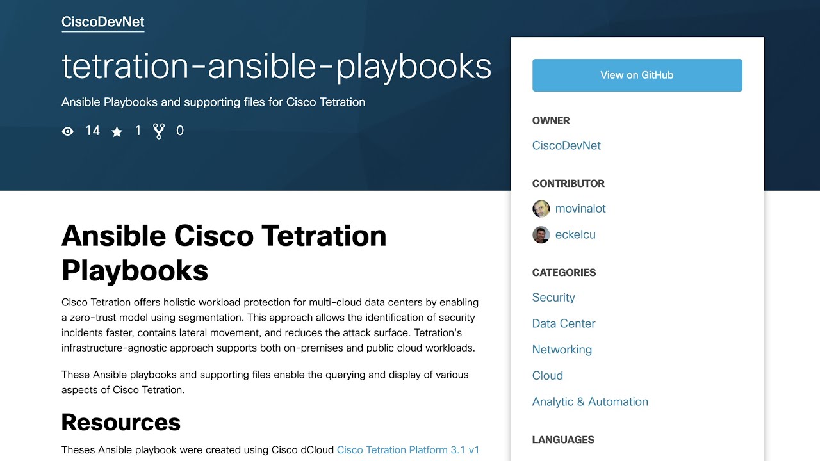Click the paragraph starting 'Cisco Tetration offers'
Image resolution: width=820 pixels, height=461 pixels.
coord(270,325)
